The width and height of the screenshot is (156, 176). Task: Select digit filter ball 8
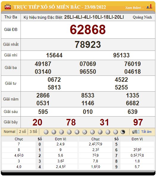pyautogui.click(x=108, y=132)
